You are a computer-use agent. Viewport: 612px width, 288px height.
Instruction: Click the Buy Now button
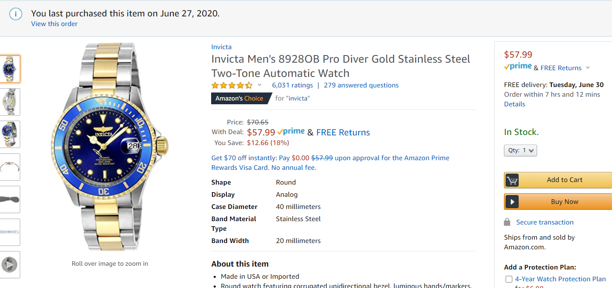[x=564, y=202]
